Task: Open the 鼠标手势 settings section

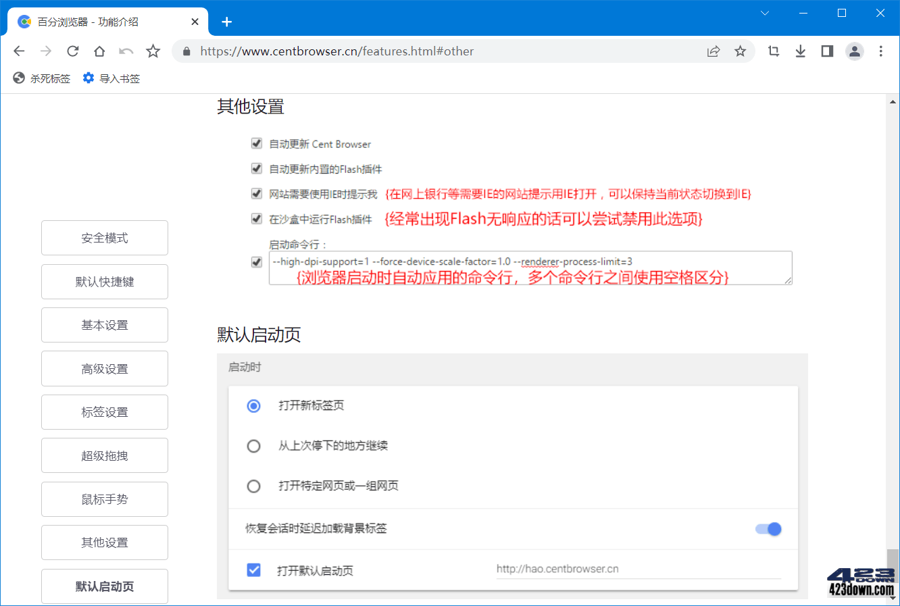Action: (104, 499)
